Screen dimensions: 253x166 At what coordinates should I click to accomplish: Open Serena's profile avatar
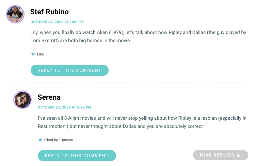[22, 100]
